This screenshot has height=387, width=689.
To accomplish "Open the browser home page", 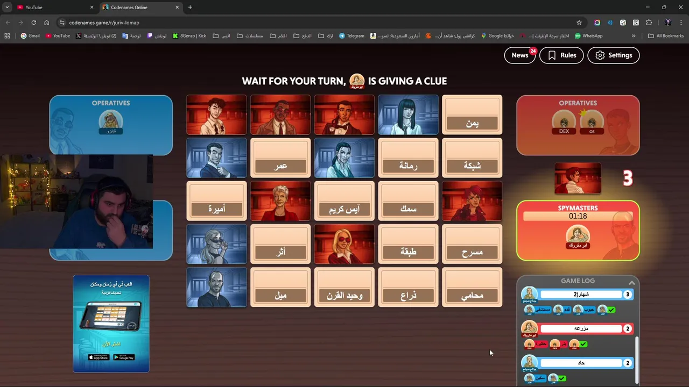I will pos(46,23).
